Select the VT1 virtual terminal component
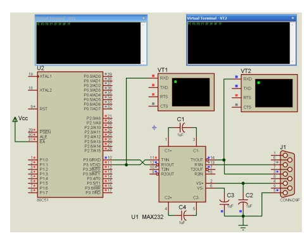307x236 pixels. (x=186, y=92)
